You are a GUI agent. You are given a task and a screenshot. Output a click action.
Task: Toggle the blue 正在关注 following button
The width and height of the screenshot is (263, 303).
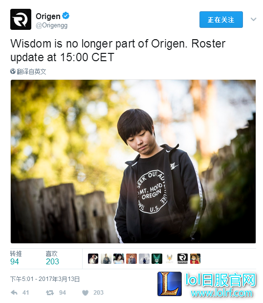221,20
